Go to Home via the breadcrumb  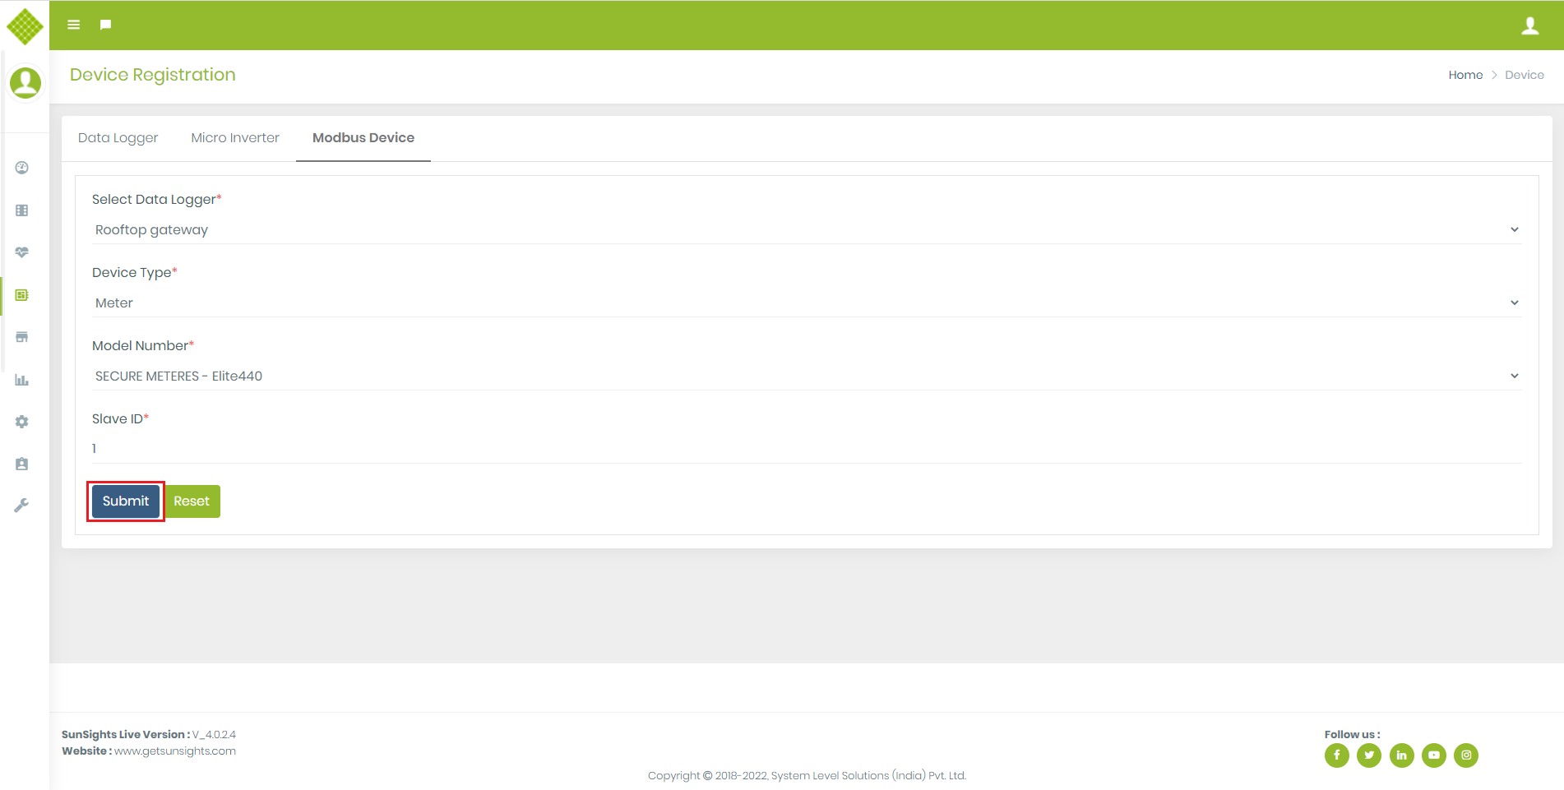(1465, 75)
